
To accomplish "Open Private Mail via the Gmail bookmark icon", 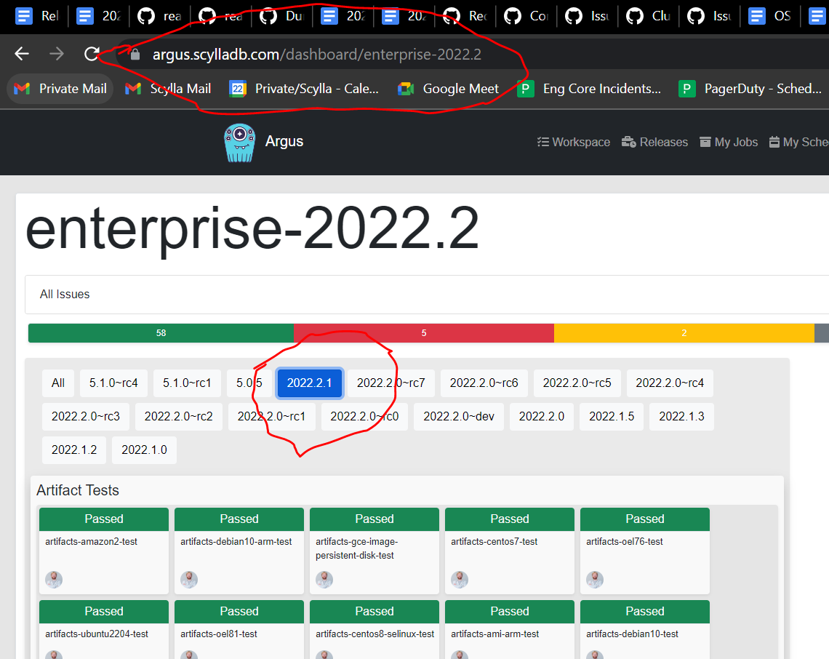I will (x=24, y=89).
